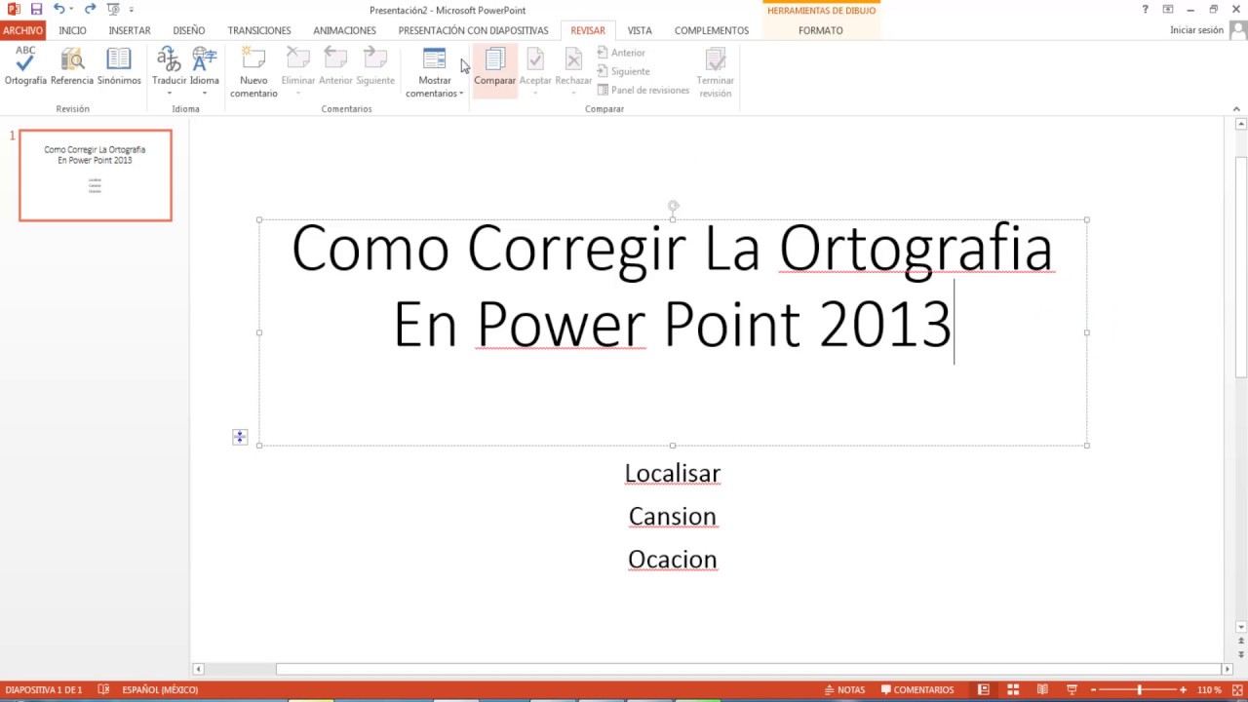Click the Comparar presentations button

[x=495, y=70]
